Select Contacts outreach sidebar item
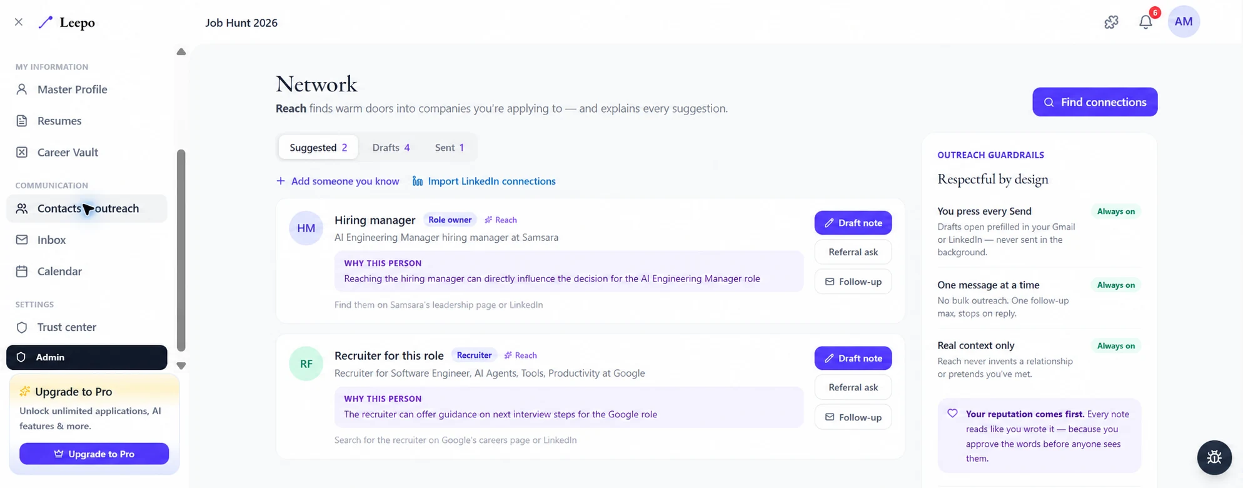 point(87,208)
